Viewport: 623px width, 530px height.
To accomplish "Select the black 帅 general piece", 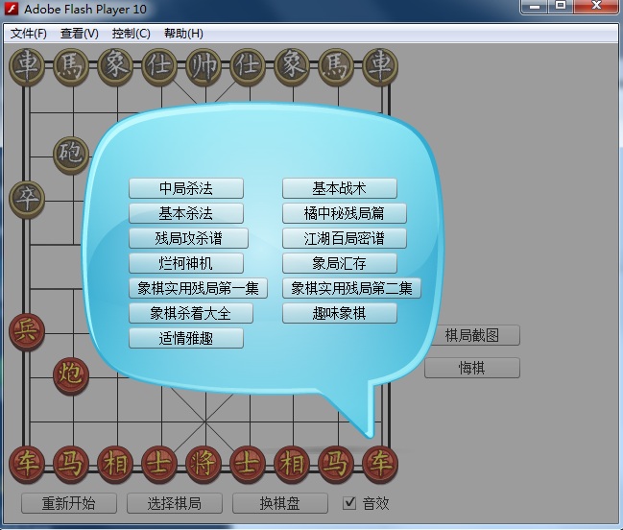I will 204,67.
